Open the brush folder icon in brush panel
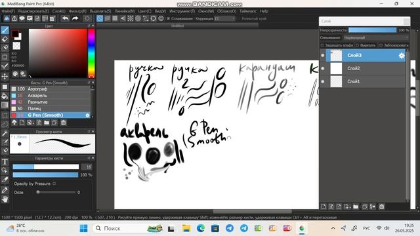Viewport: 420px width, 236px height. coord(47,123)
